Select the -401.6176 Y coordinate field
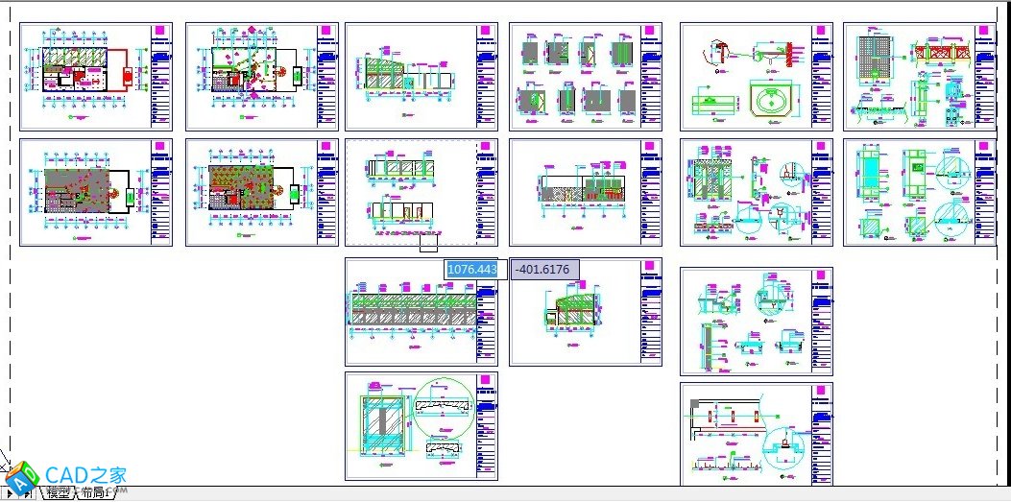 544,270
